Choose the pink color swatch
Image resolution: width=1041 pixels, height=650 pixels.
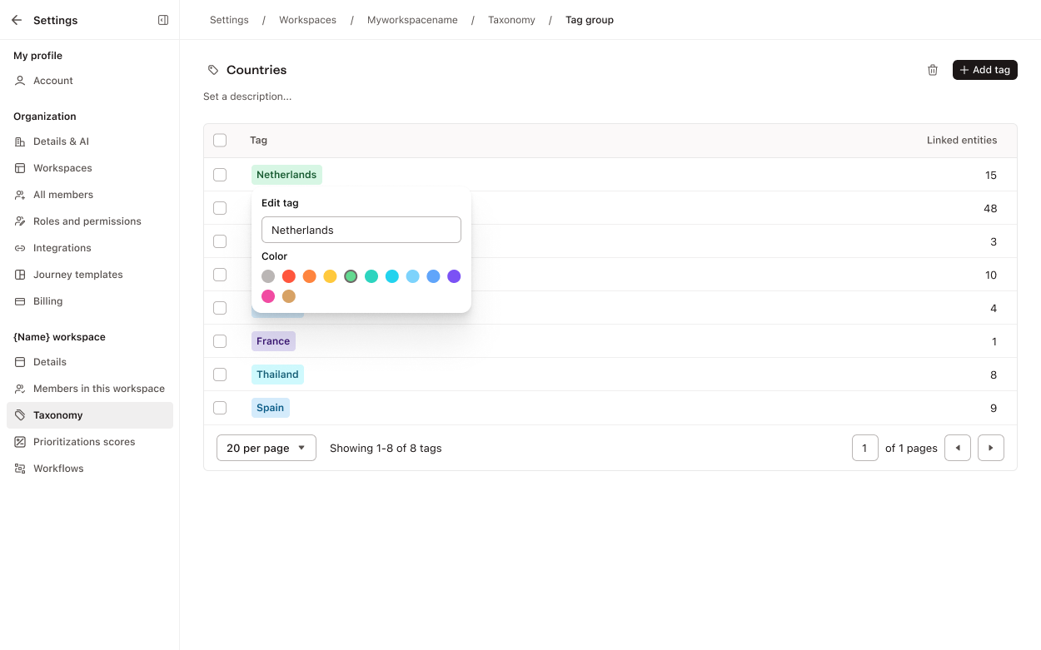268,296
